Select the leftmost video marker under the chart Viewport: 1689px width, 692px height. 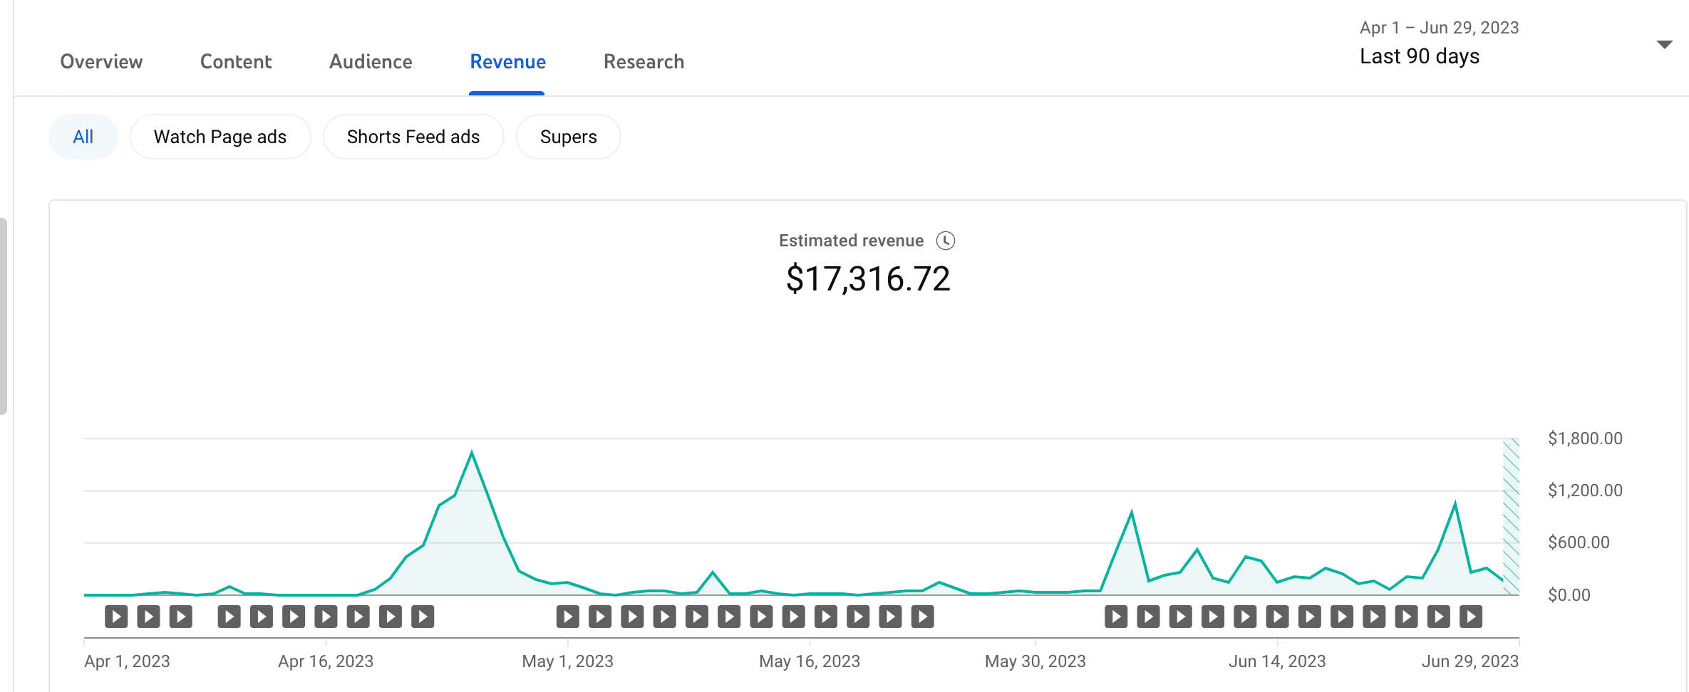click(x=116, y=617)
